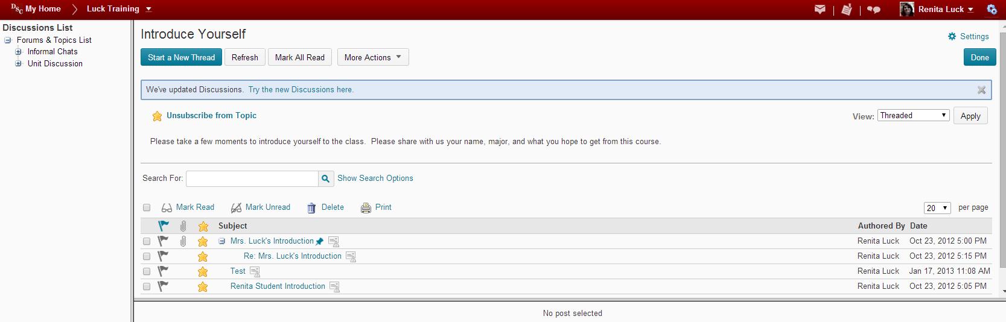
Task: Check the box for Re: Mrs. Luck's Introduction
Action: [147, 256]
